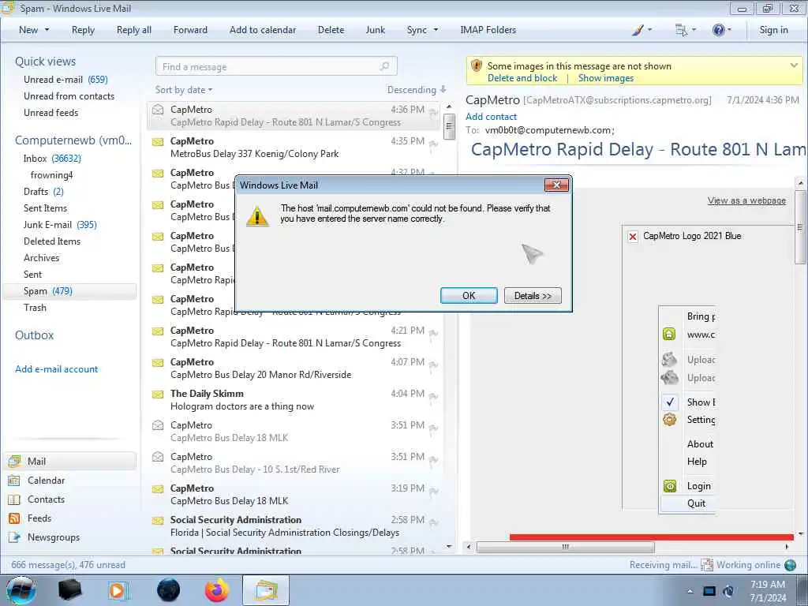Click Reply in the toolbar
Image resolution: width=808 pixels, height=606 pixels.
pos(83,30)
